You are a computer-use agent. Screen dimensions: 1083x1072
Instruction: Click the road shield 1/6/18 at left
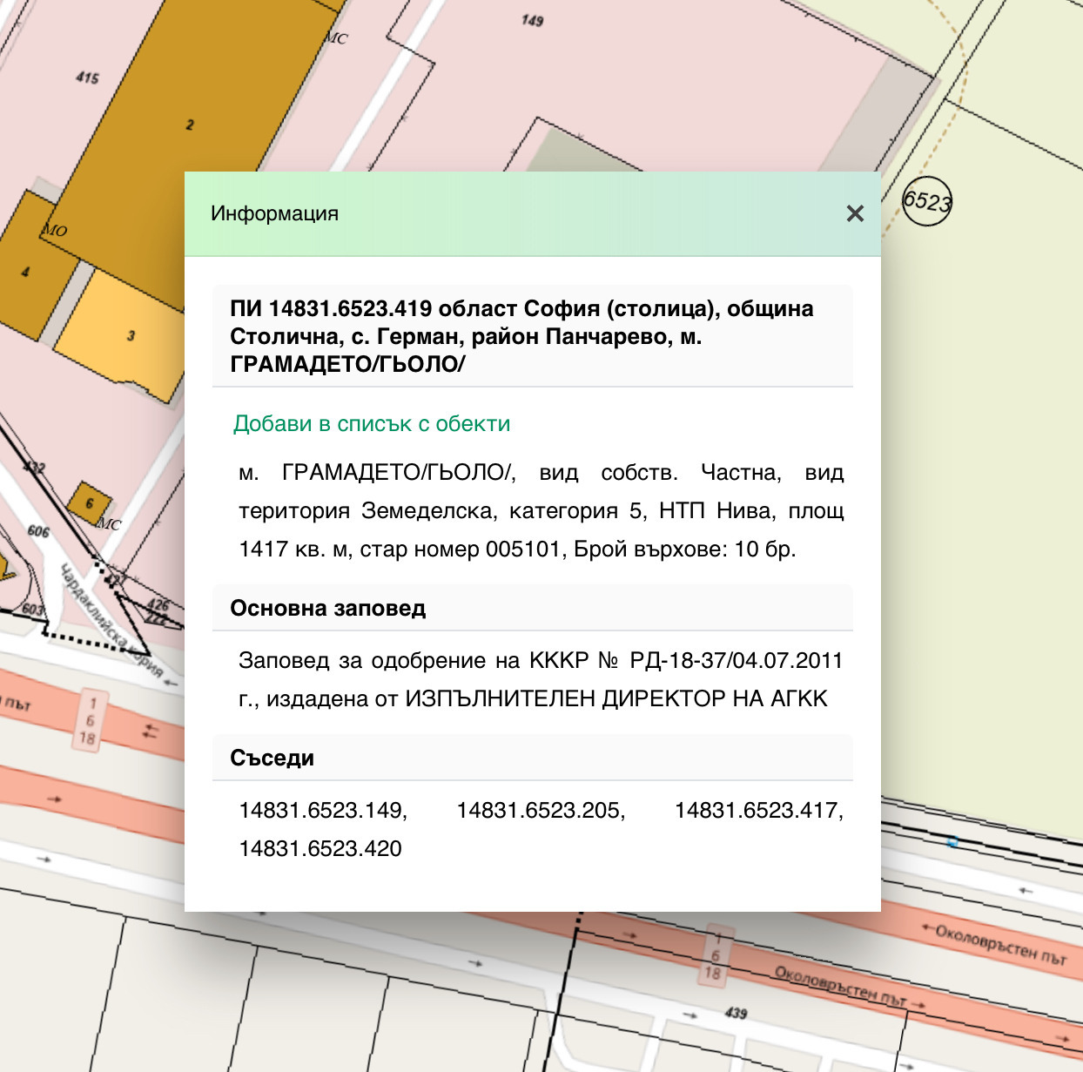tap(89, 720)
